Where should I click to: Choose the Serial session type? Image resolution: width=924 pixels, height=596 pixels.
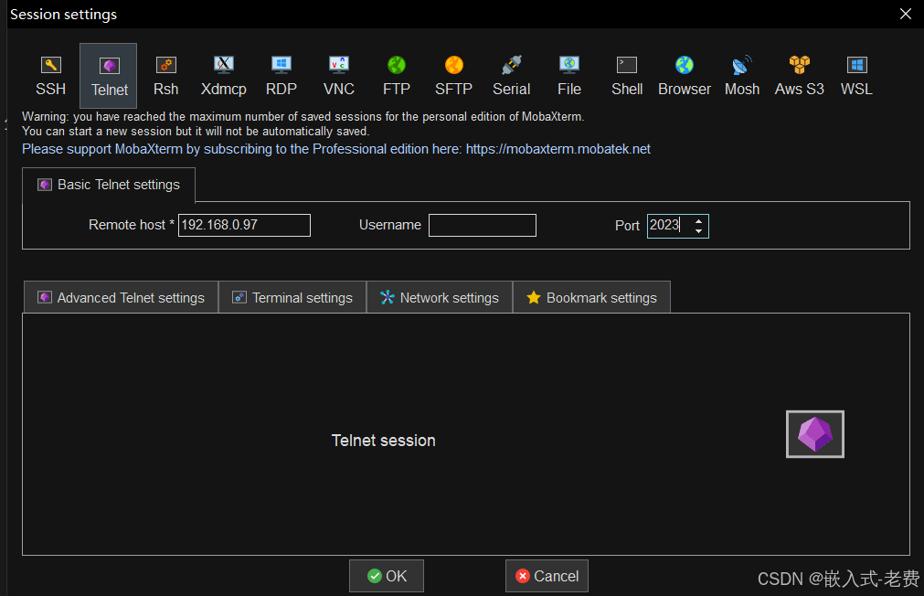[x=512, y=76]
